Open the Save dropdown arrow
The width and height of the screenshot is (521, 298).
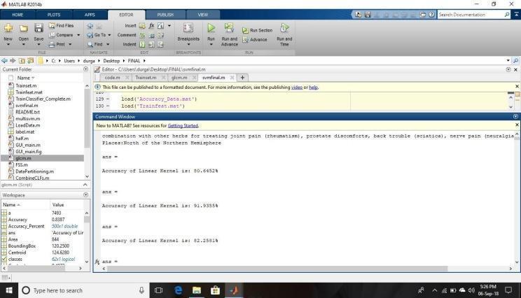[39, 45]
